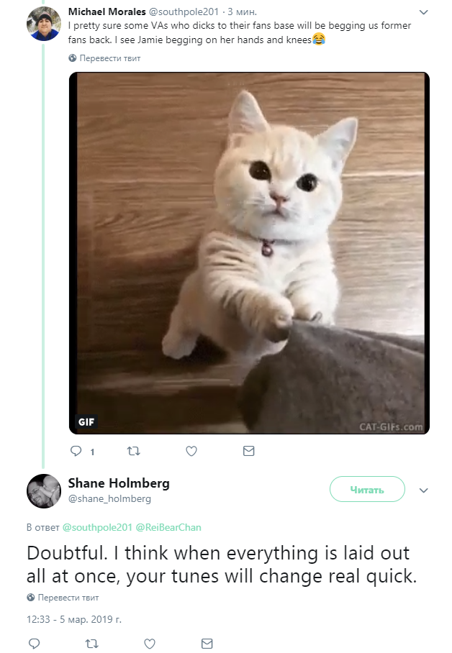Play the cat GIF
The image size is (452, 653).
tap(249, 253)
